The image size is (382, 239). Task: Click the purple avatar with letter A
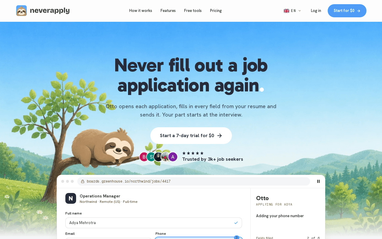coord(173,157)
